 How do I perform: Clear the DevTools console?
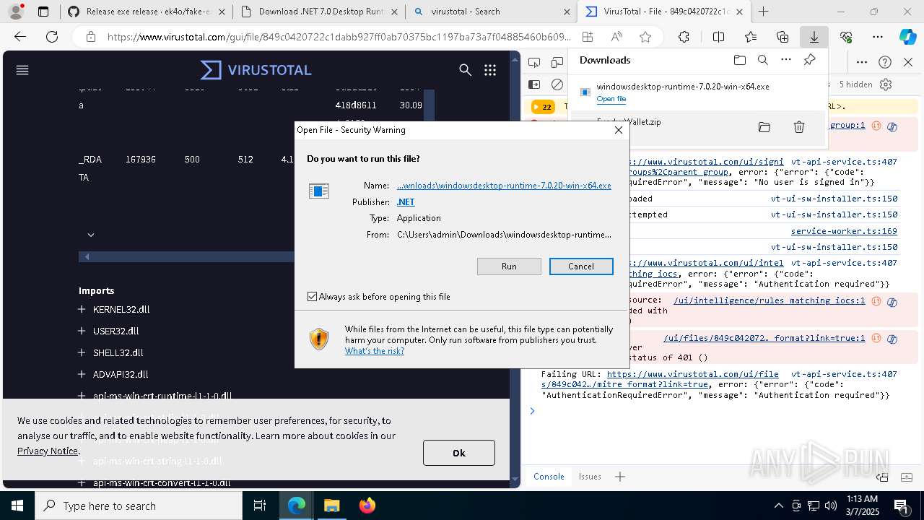[557, 84]
